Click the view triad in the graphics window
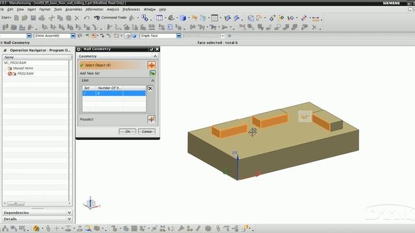 [91, 203]
